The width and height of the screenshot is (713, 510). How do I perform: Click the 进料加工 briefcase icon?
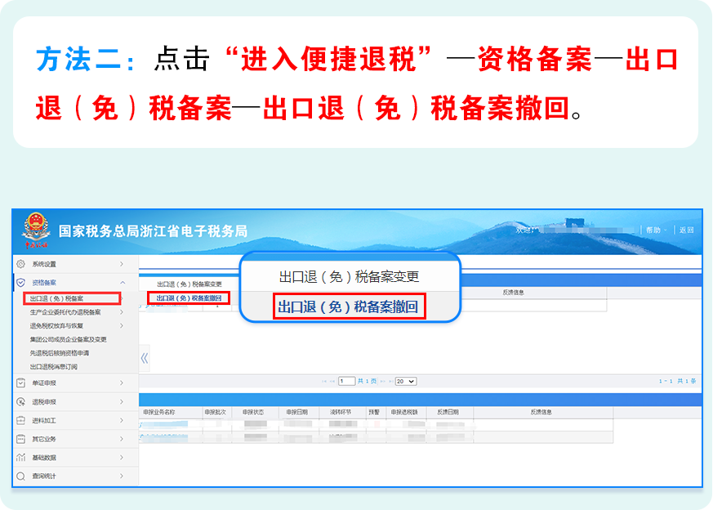tap(21, 420)
